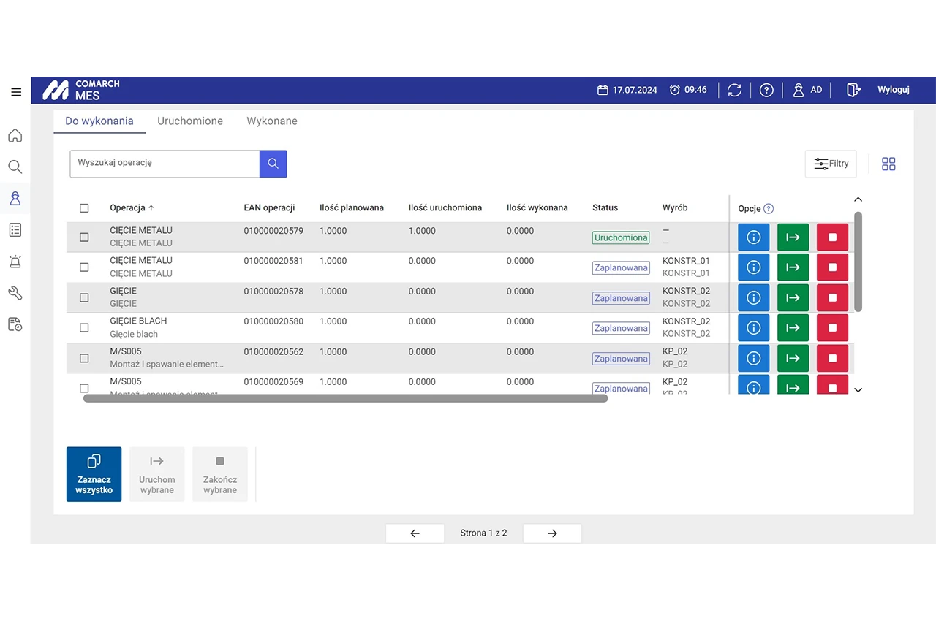Click the table scroll down chevron
936x621 pixels.
click(858, 390)
